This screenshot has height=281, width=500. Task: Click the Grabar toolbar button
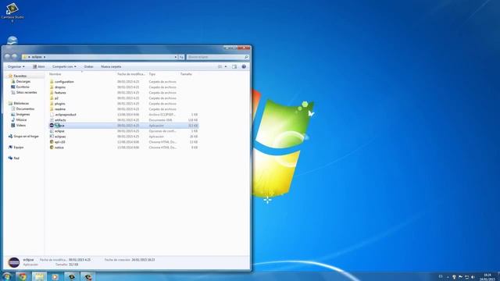tap(88, 66)
